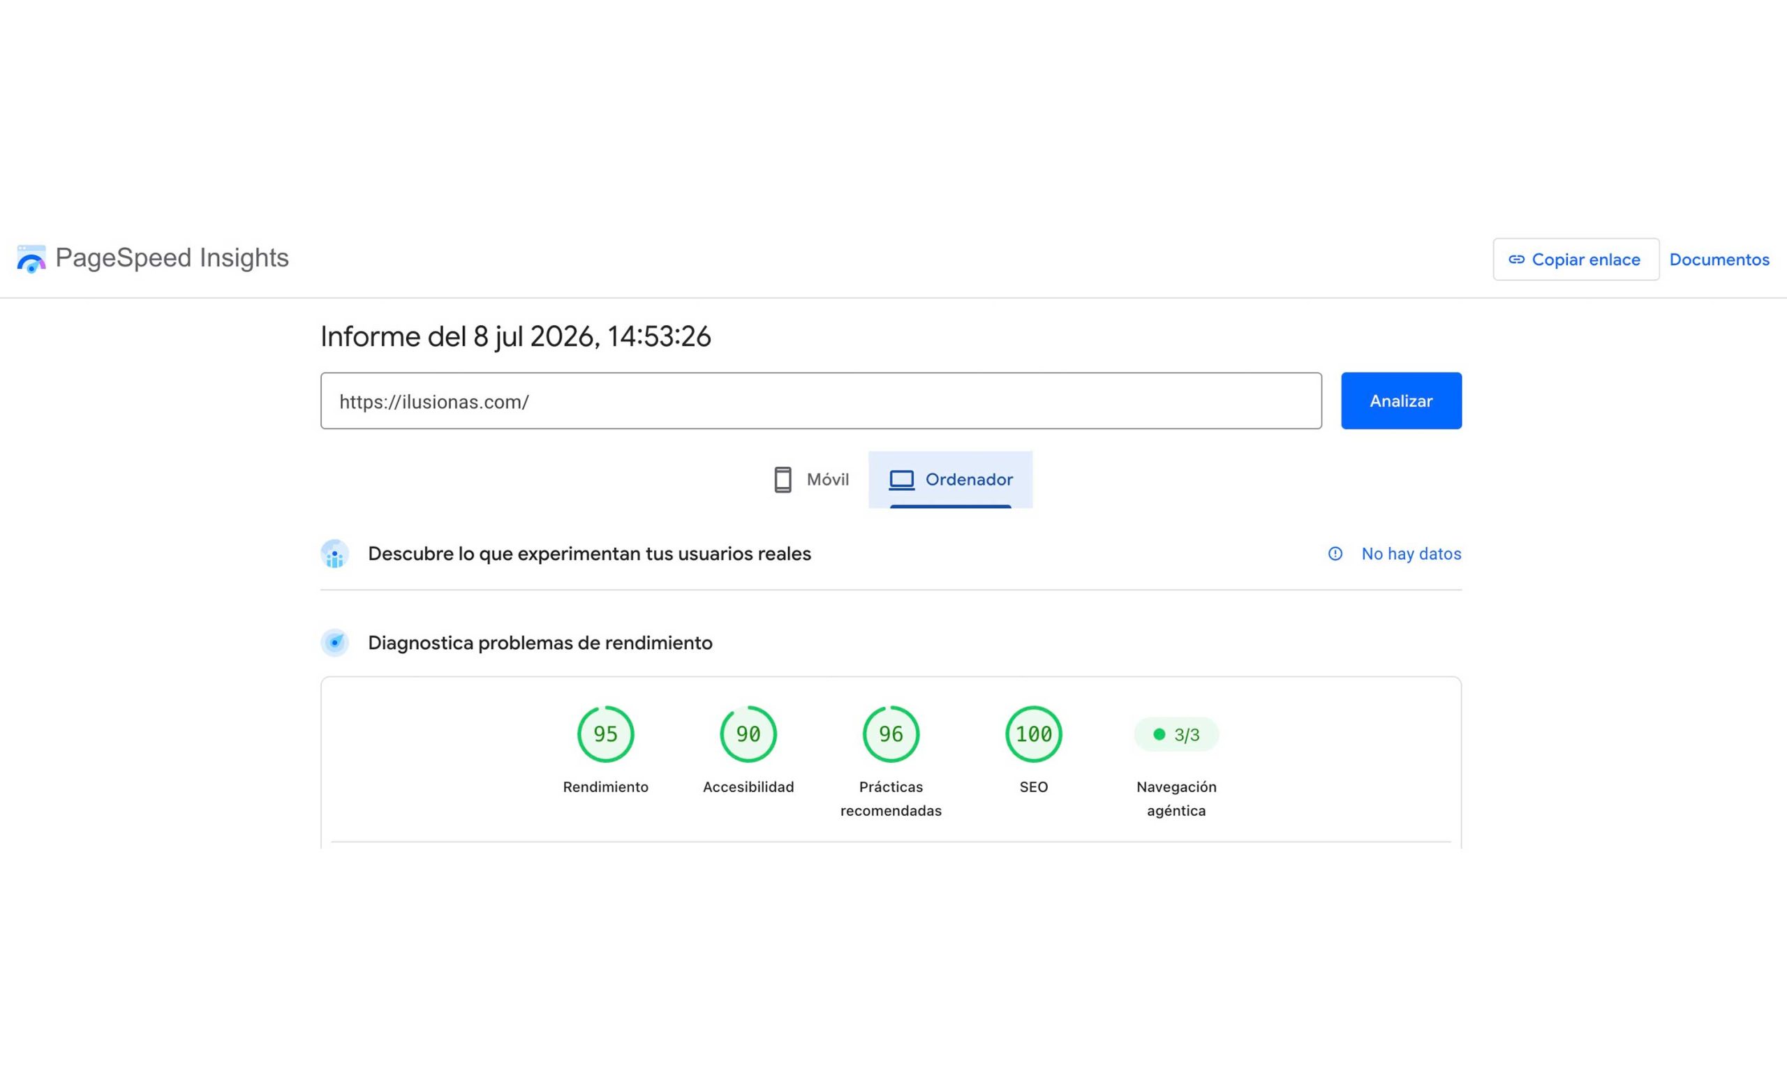The height and width of the screenshot is (1072, 1787).
Task: Click the Copiar enlace button
Action: (1575, 260)
